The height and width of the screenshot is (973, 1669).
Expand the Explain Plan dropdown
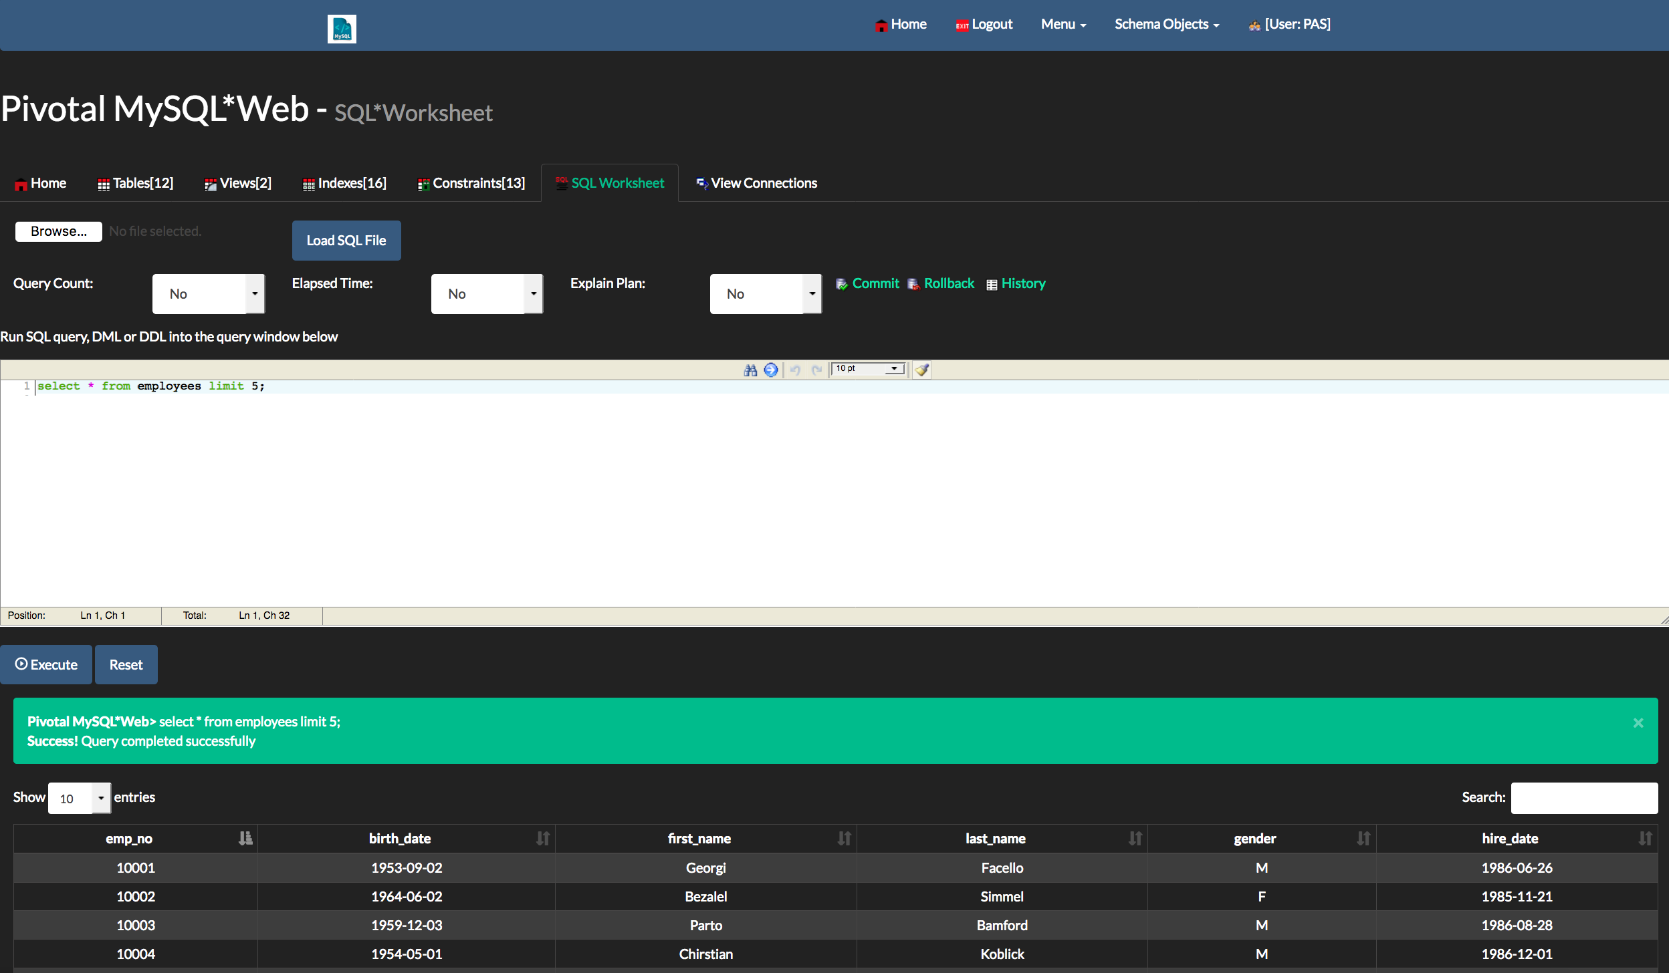(x=766, y=294)
